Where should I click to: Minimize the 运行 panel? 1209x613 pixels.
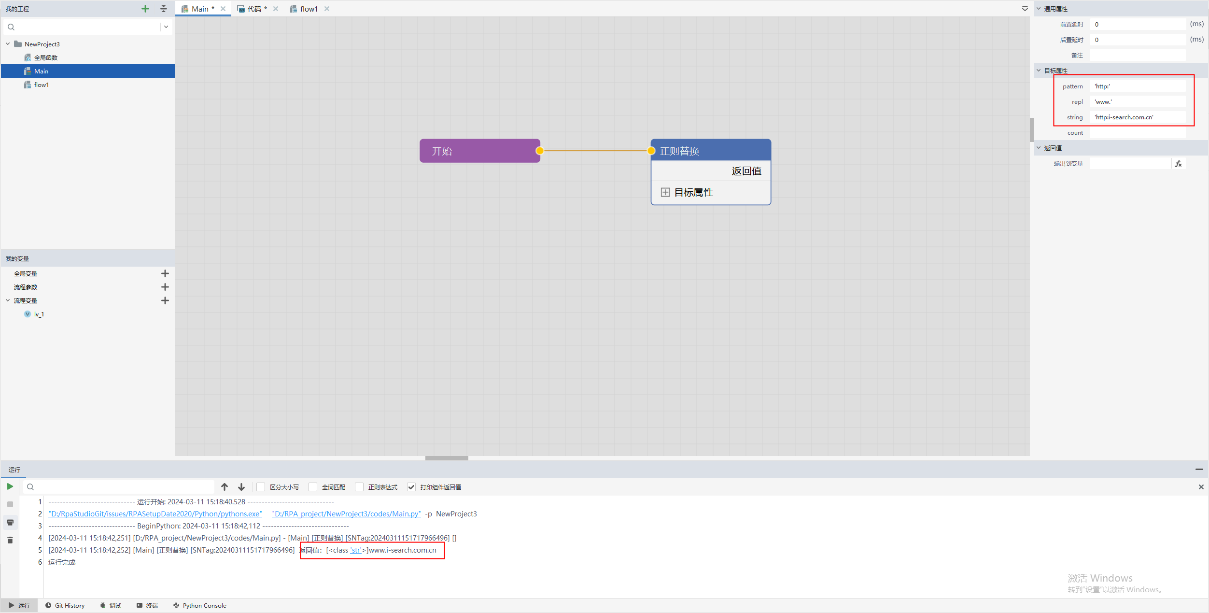(x=1199, y=470)
